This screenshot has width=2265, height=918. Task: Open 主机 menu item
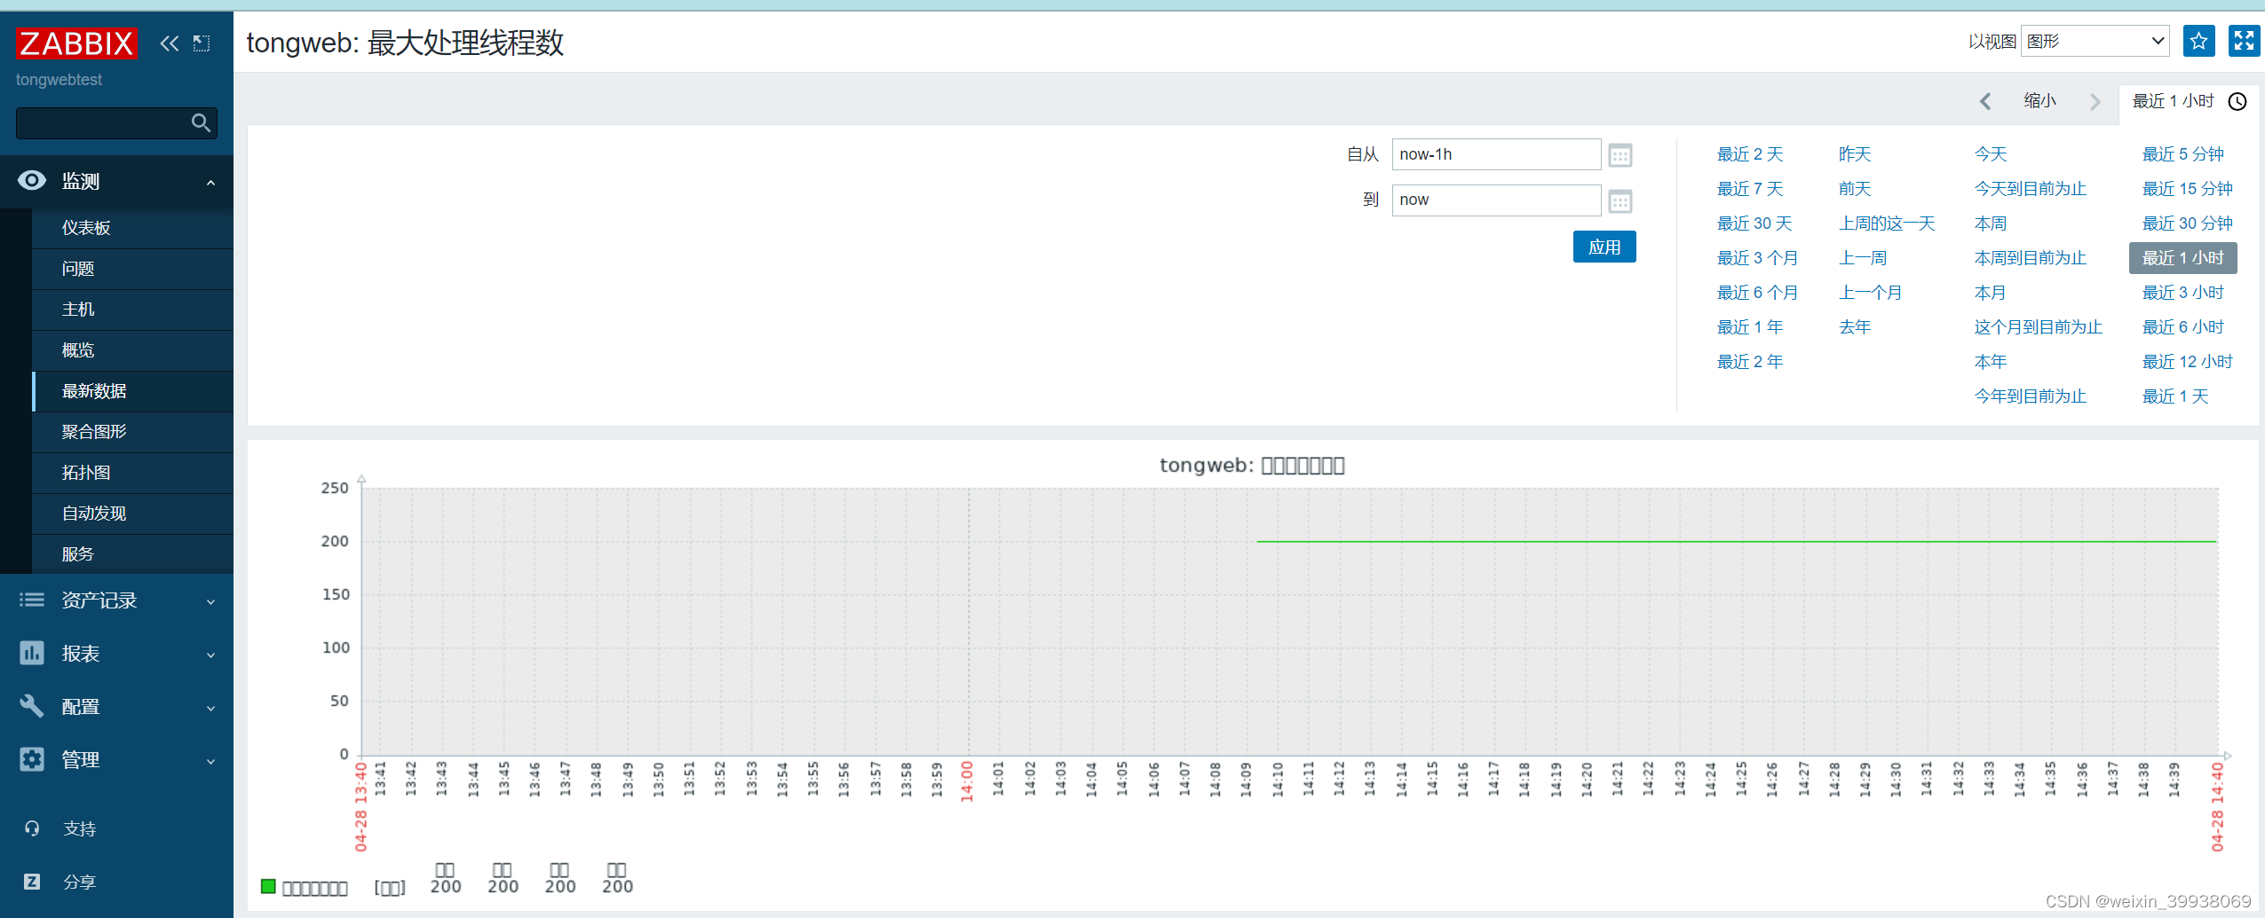click(x=132, y=310)
